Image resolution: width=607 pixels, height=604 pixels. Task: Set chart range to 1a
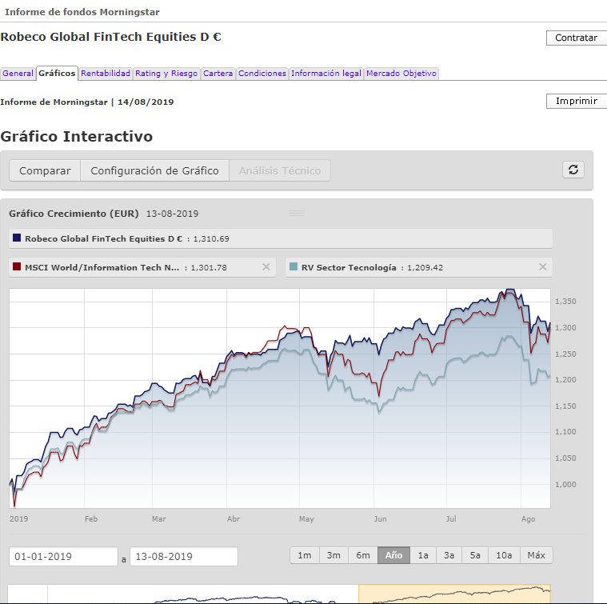coord(423,555)
